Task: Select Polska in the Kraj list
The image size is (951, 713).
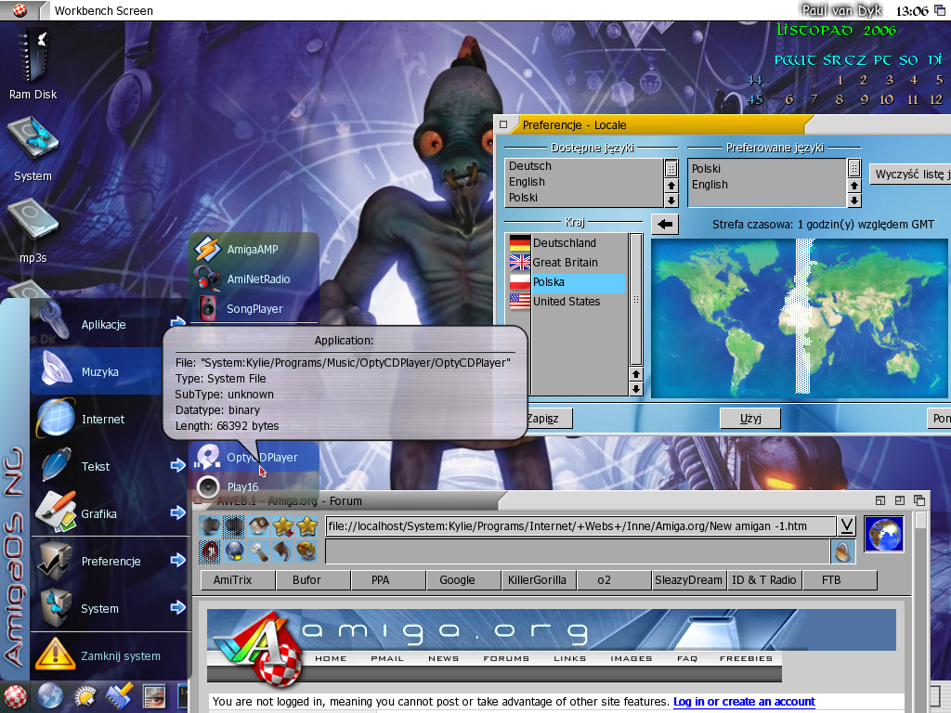Action: (x=567, y=282)
